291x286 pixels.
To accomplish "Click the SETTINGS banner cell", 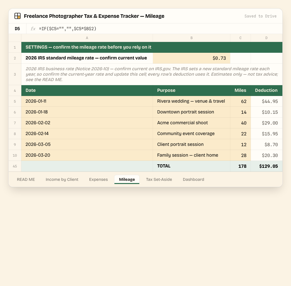I will point(152,47).
